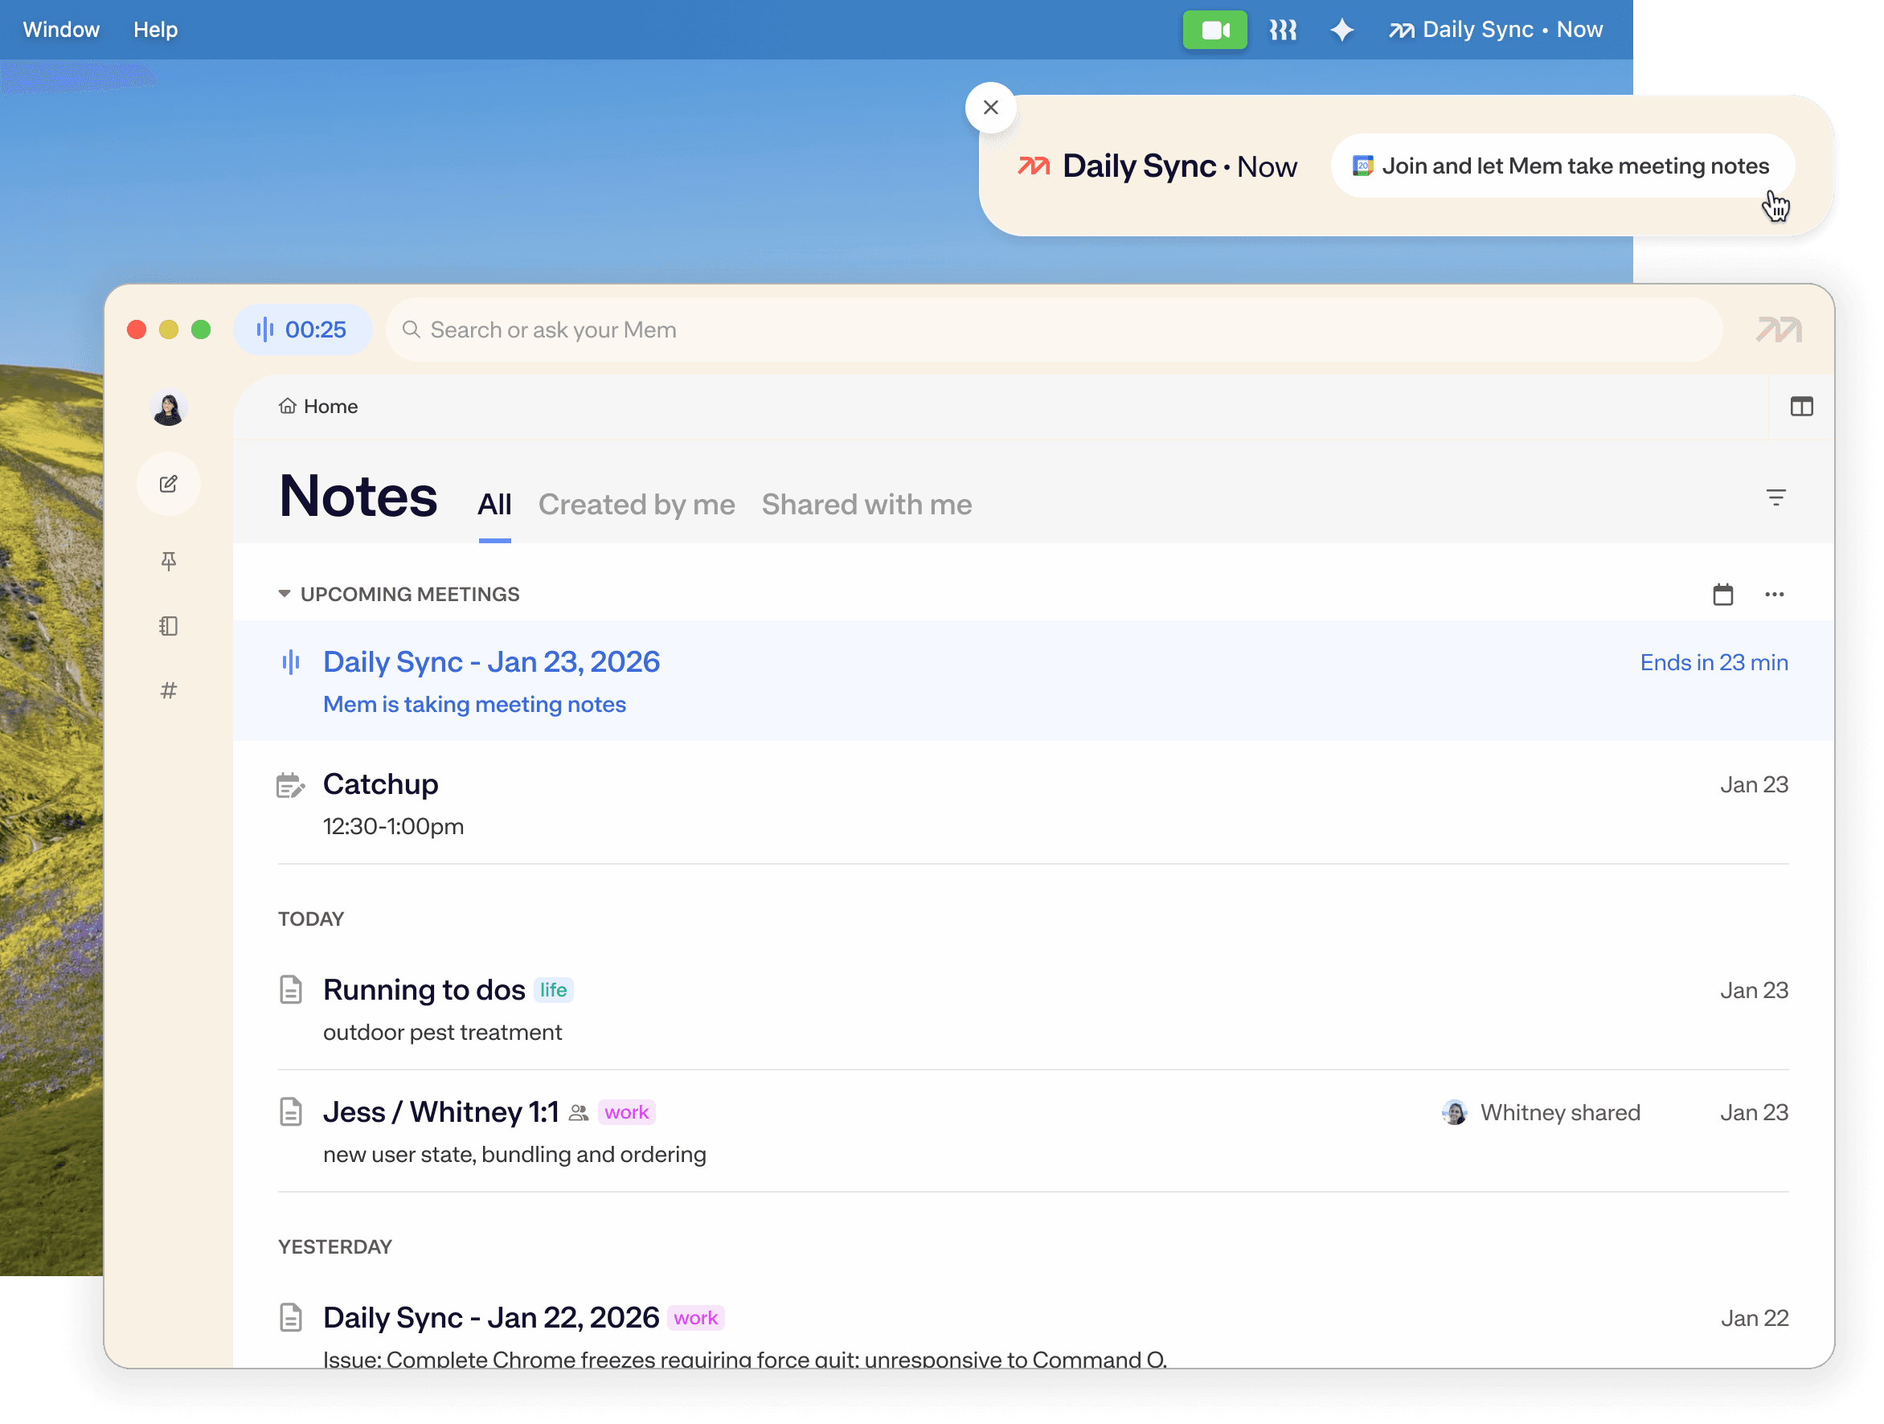Open tags via hashtag sidebar icon
Image resolution: width=1884 pixels, height=1424 pixels.
coord(169,691)
